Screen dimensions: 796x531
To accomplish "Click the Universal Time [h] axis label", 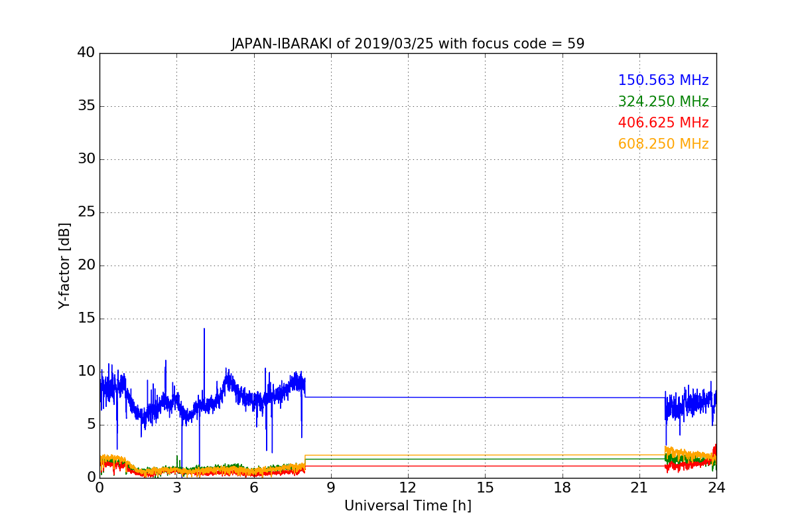I will tap(407, 506).
